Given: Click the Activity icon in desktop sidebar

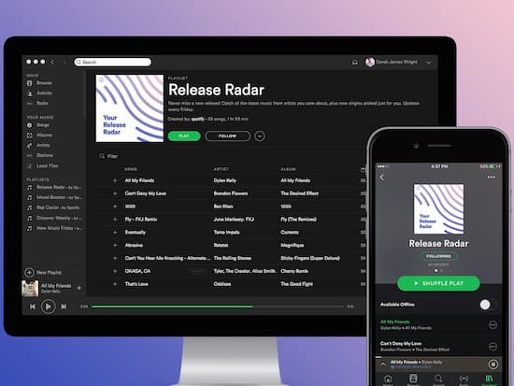Looking at the screenshot, I should (30, 93).
